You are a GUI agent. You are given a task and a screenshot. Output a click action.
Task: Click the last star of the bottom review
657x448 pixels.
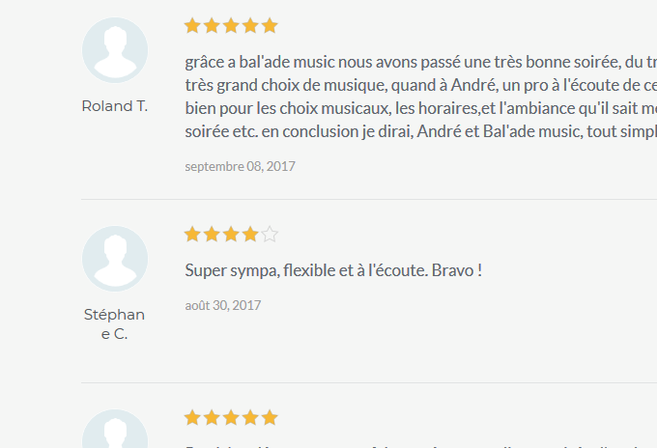click(270, 417)
